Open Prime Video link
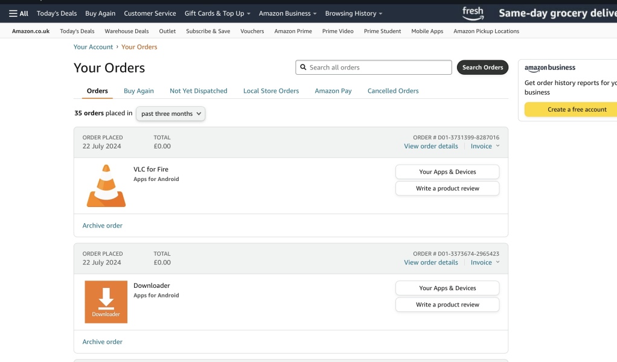Viewport: 617px width, 362px height. tap(337, 31)
